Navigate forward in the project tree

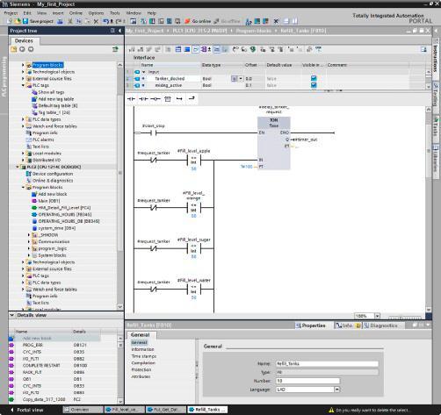[31, 49]
